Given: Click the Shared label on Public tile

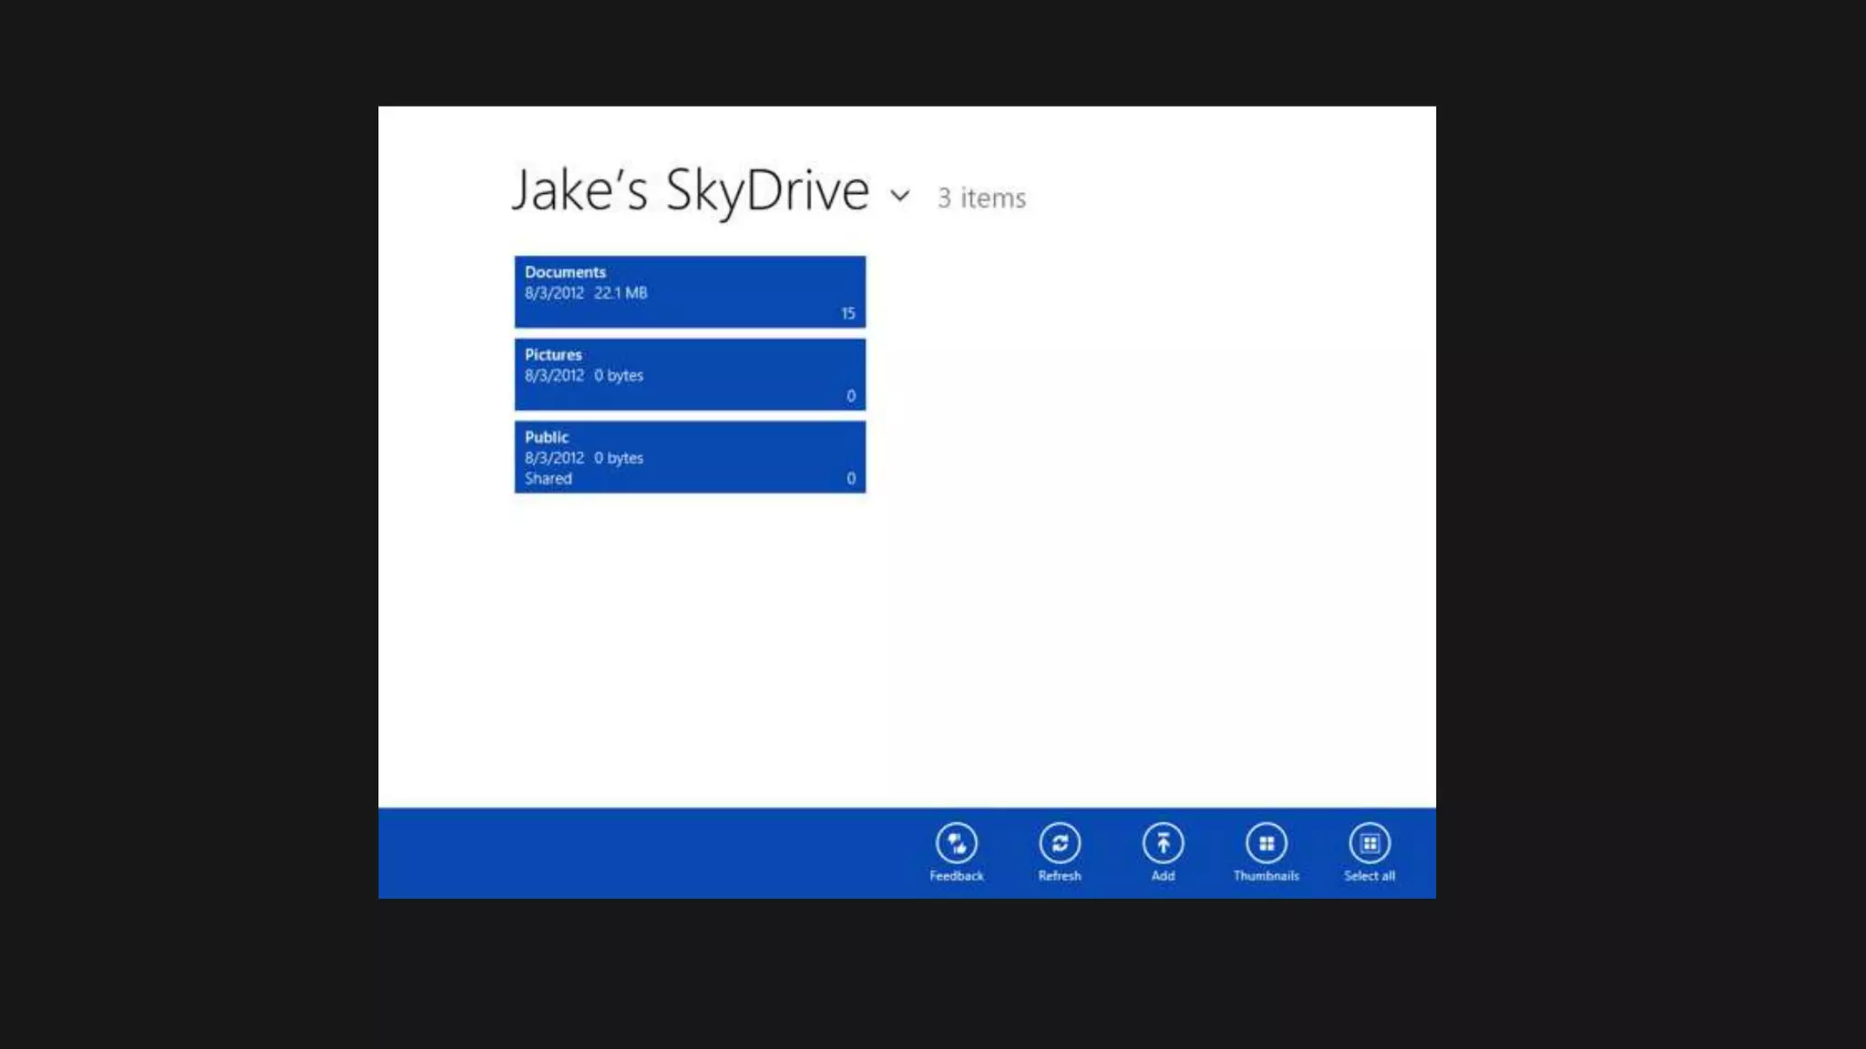Looking at the screenshot, I should pyautogui.click(x=549, y=479).
